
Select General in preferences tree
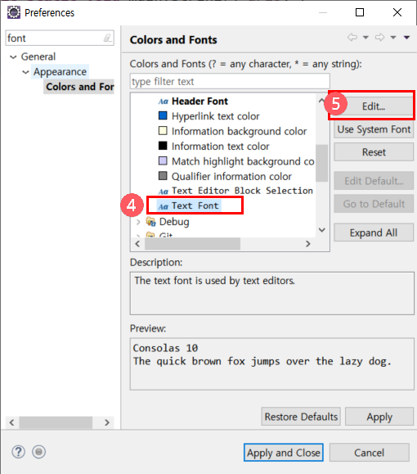click(38, 56)
